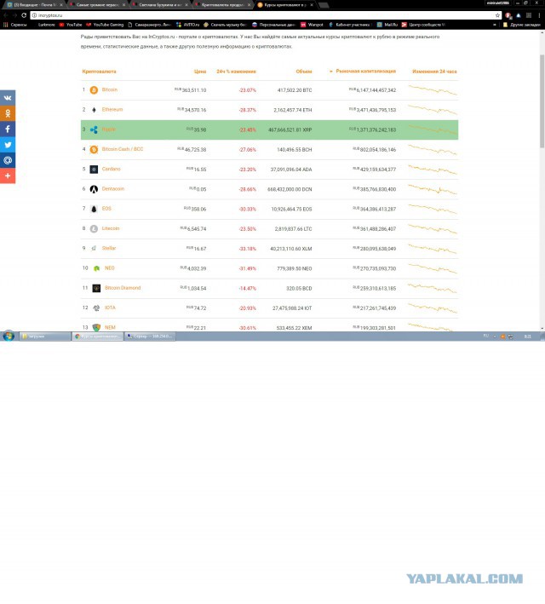Sort table by Объем volume column
The height and width of the screenshot is (604, 545).
pyautogui.click(x=304, y=72)
